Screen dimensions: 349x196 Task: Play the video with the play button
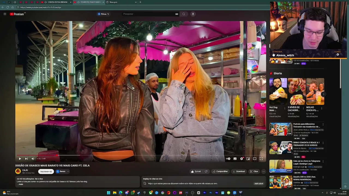20,159
